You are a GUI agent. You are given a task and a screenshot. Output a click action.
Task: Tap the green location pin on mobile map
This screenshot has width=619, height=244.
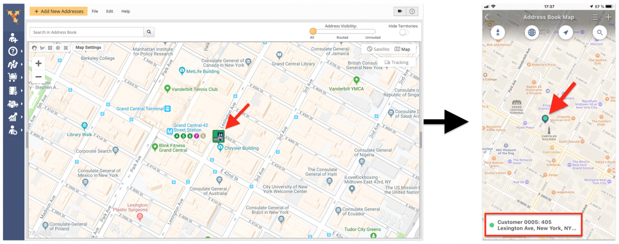pos(545,120)
